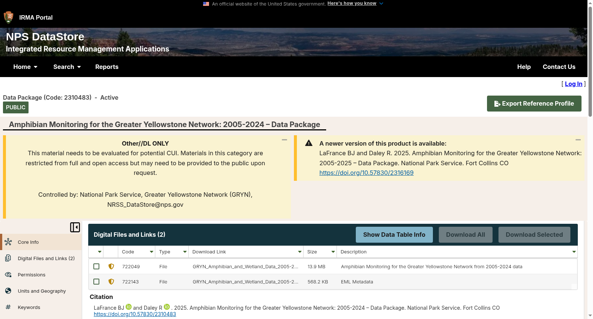Click the Digital Files document icon in sidebar
593x319 pixels.
(x=8, y=258)
